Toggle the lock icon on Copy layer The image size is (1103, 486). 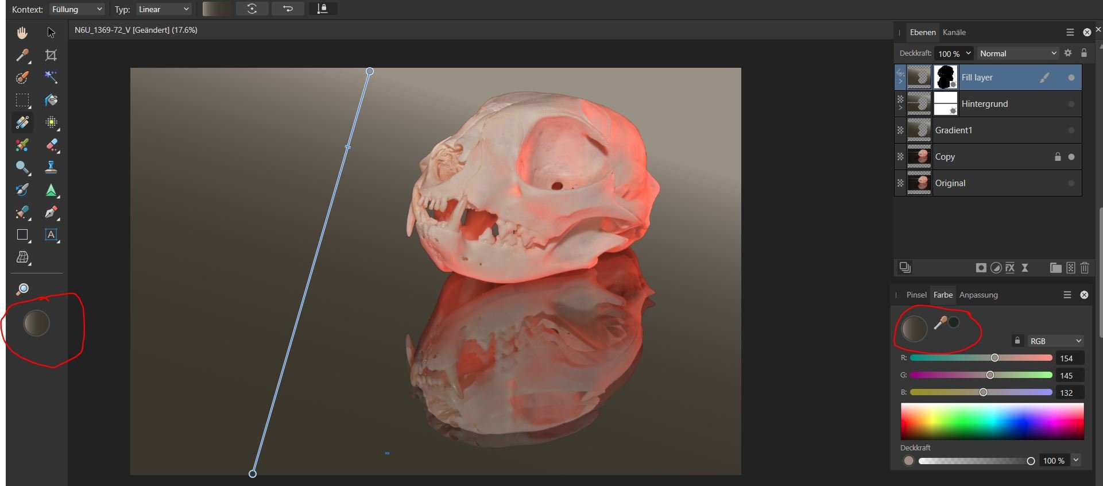pos(1058,156)
